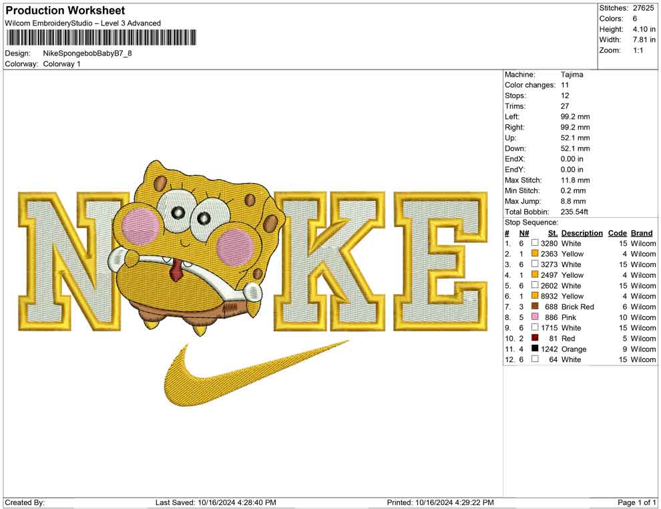This screenshot has width=661, height=509.
Task: Click the Width value 7.81 in
Action: coord(644,39)
